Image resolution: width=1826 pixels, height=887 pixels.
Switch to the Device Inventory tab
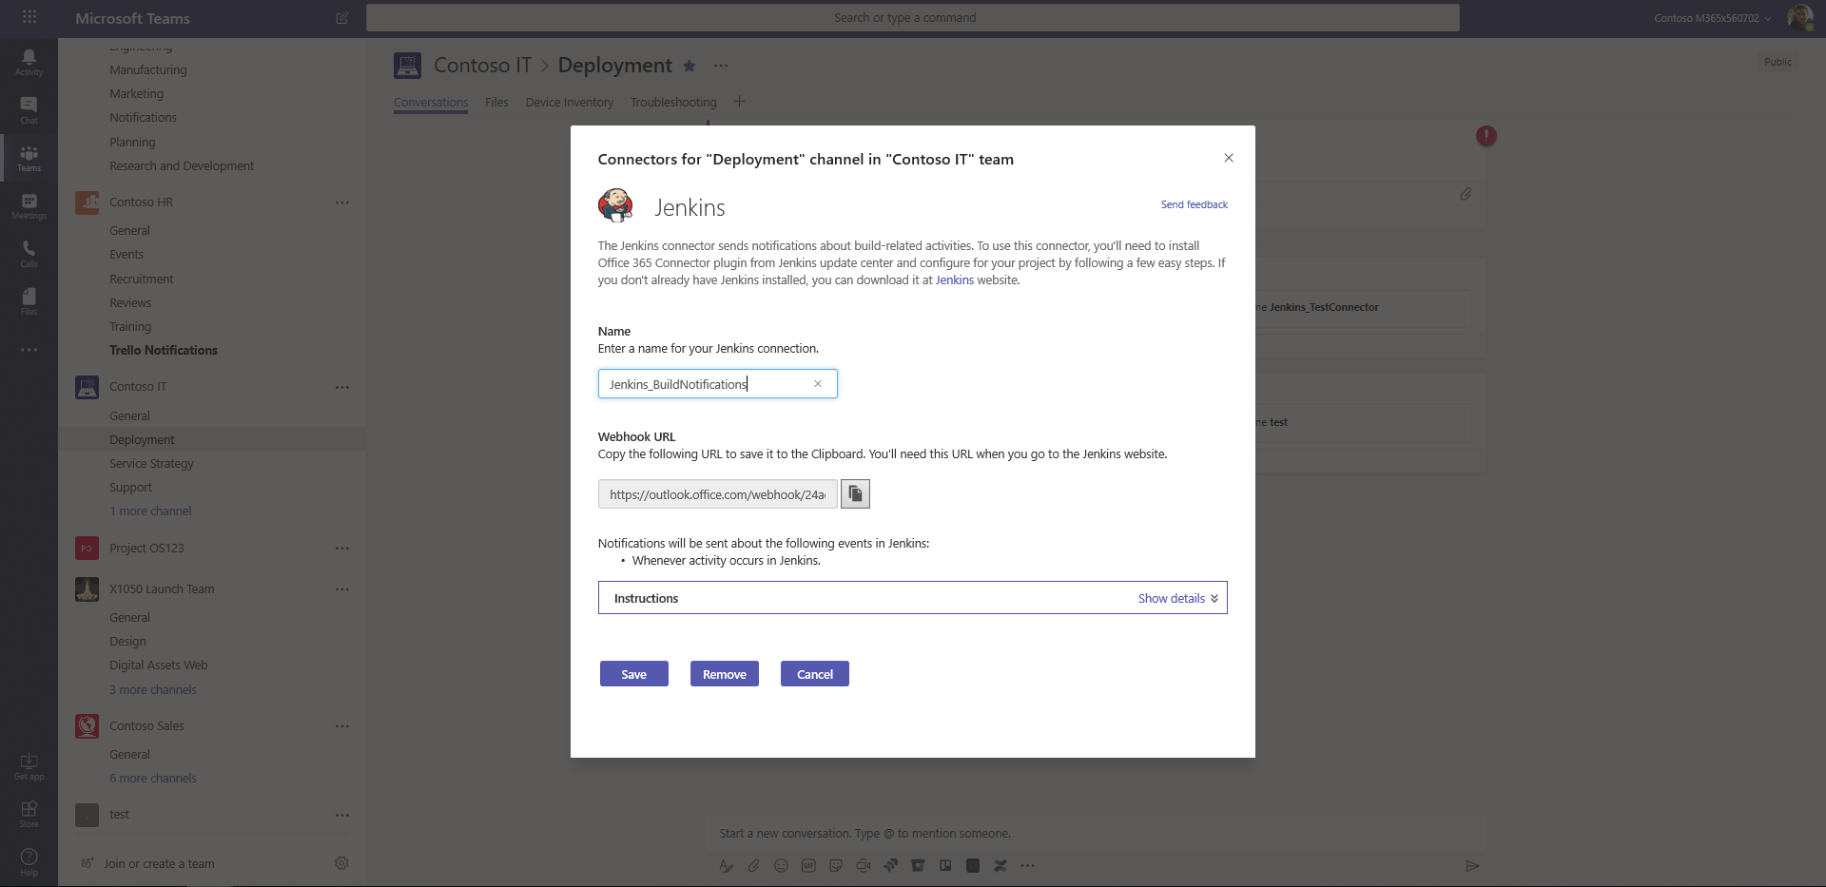pos(569,102)
